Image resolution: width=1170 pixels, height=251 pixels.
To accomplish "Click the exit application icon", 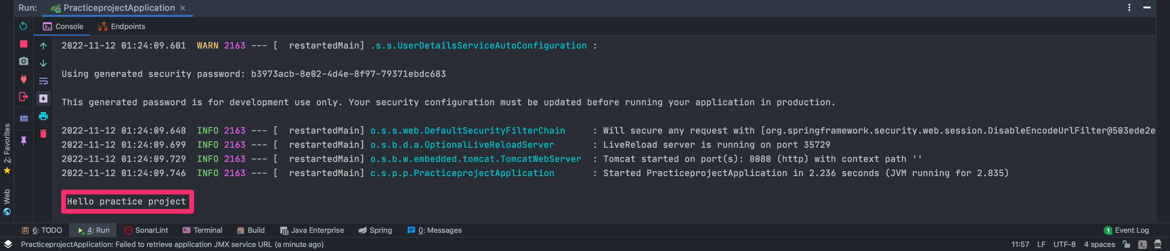I will pyautogui.click(x=24, y=96).
